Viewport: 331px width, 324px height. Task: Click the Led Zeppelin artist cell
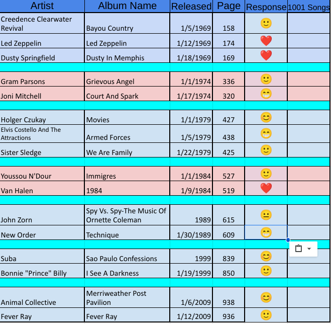pos(42,41)
